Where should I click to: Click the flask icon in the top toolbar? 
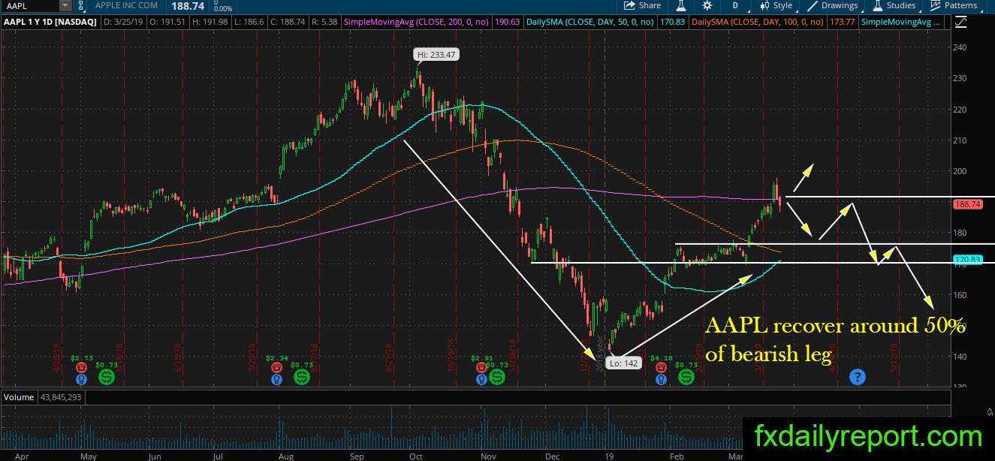[680, 5]
